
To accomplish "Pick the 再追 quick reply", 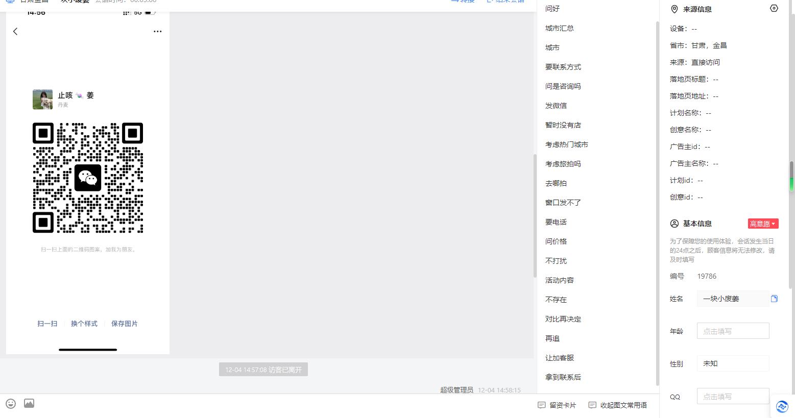I will coord(552,338).
